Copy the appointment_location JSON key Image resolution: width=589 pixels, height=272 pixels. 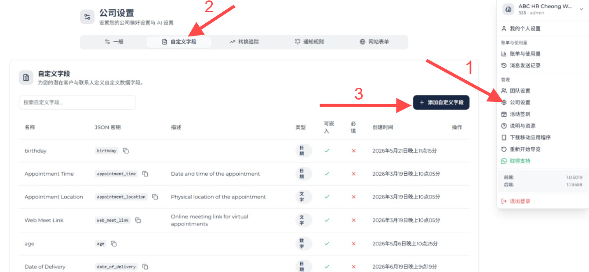(x=155, y=197)
